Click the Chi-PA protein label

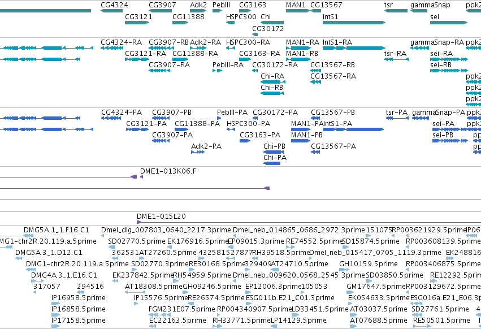[x=275, y=158]
